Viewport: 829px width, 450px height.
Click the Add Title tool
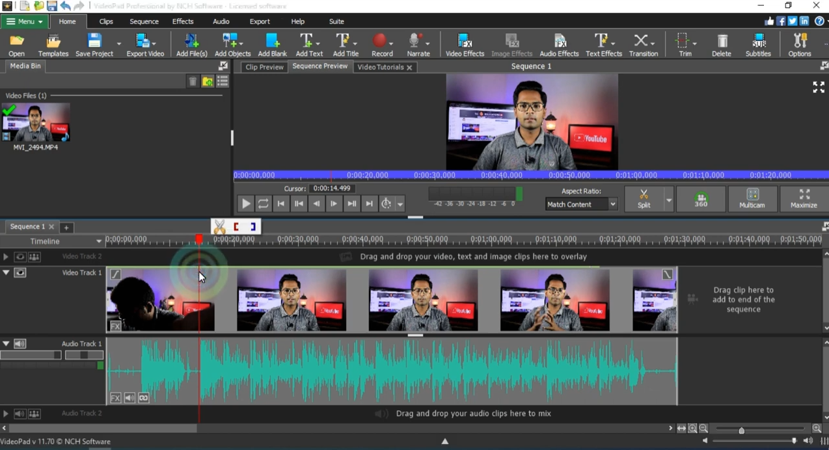click(x=345, y=44)
